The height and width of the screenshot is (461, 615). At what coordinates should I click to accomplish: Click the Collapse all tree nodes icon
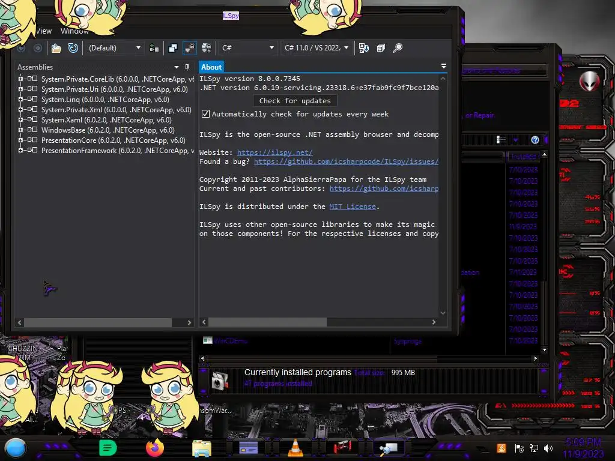(381, 48)
